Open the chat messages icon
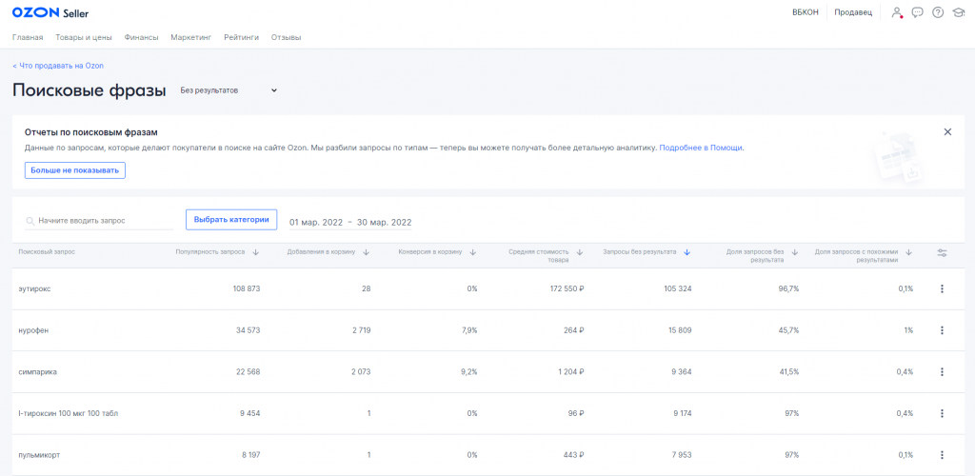975x476 pixels. (917, 12)
